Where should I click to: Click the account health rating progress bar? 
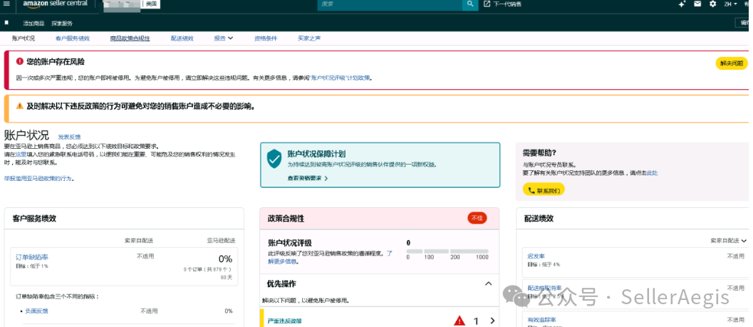coord(447,251)
